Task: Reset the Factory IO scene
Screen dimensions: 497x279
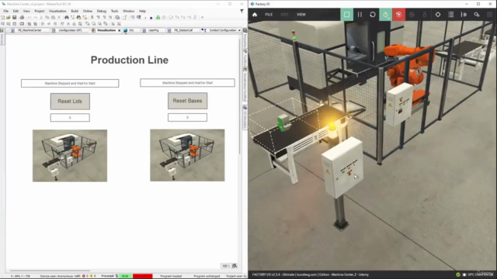Action: coord(373,15)
